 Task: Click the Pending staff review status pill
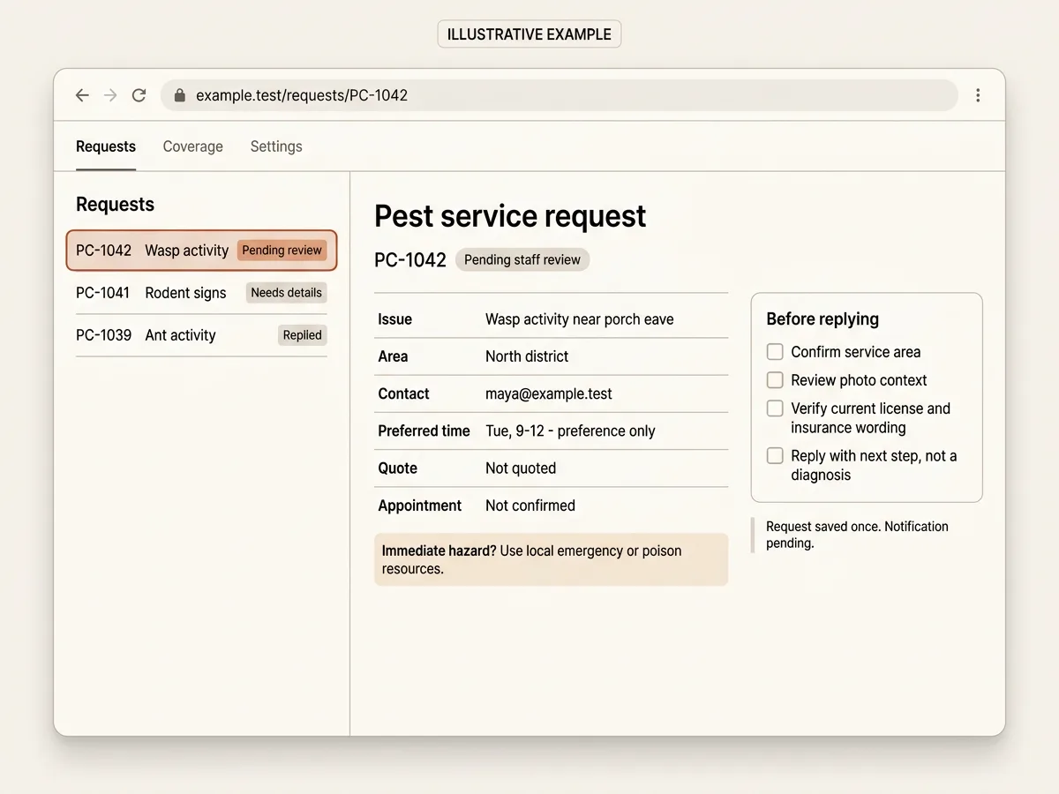(522, 259)
